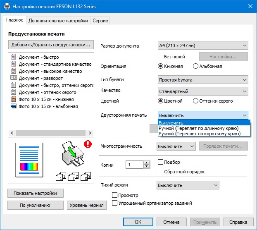This screenshot has height=230, width=257.
Task: Confirm with the OK button
Action: (x=138, y=222)
